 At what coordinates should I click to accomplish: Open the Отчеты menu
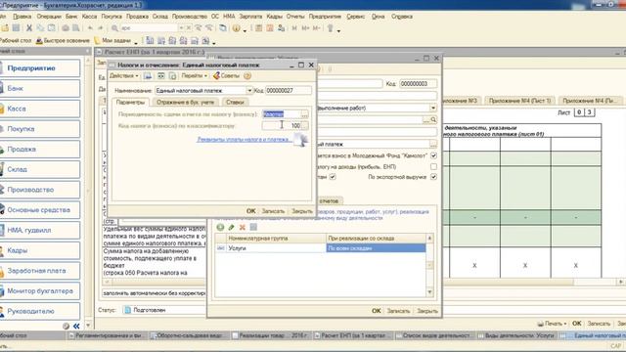(x=295, y=17)
